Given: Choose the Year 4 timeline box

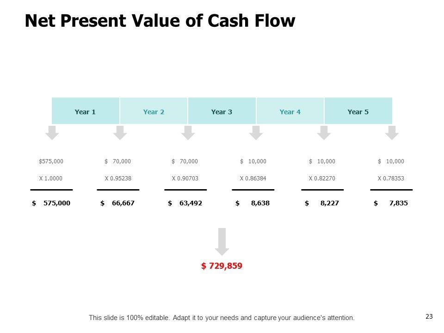Looking at the screenshot, I should (x=290, y=111).
